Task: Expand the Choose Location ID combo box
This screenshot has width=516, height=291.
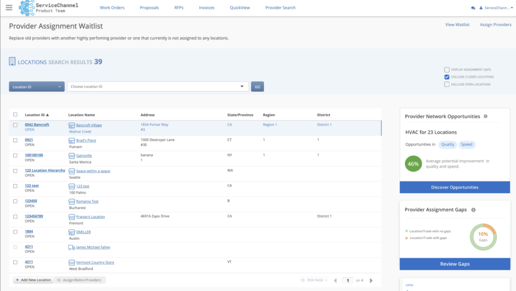Action: [158, 87]
